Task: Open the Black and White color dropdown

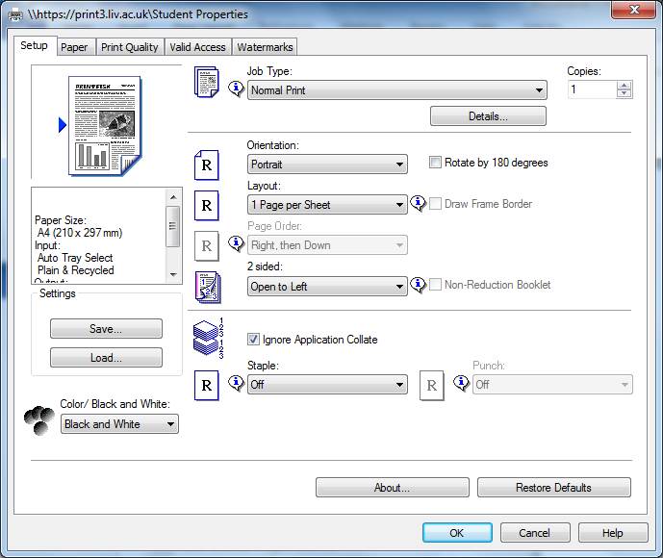Action: click(x=119, y=424)
